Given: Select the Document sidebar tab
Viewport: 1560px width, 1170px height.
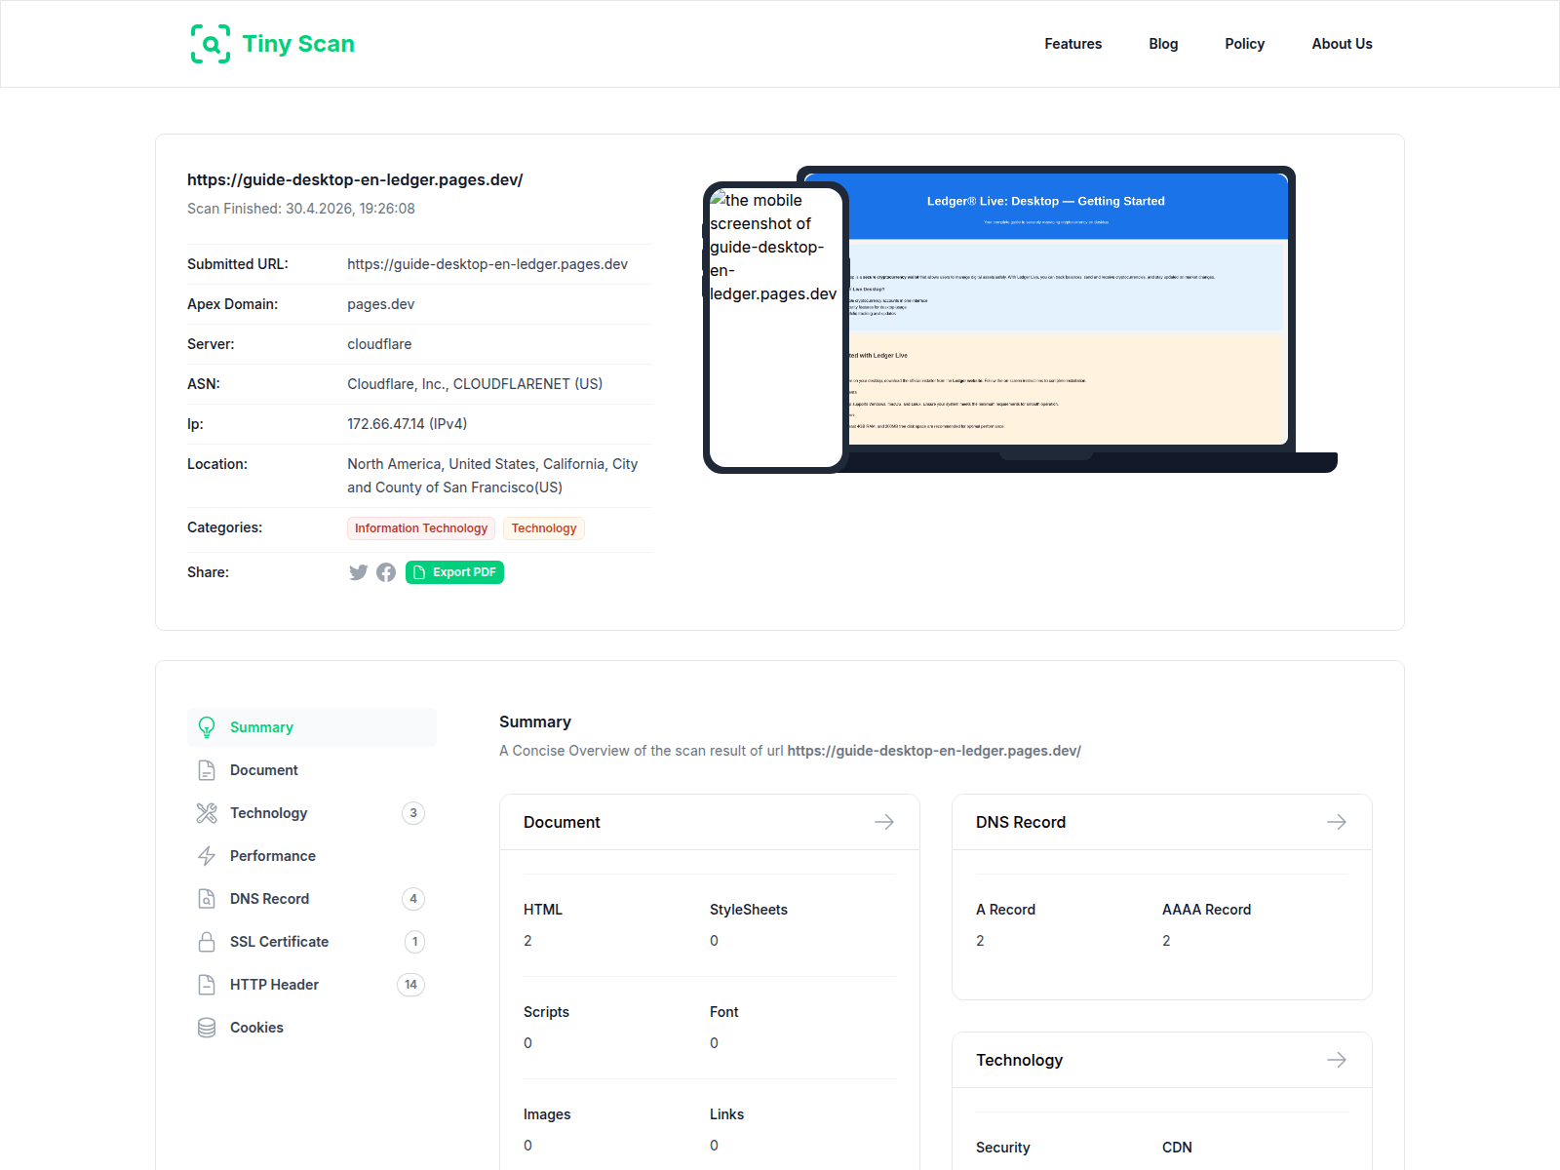Looking at the screenshot, I should coord(312,770).
